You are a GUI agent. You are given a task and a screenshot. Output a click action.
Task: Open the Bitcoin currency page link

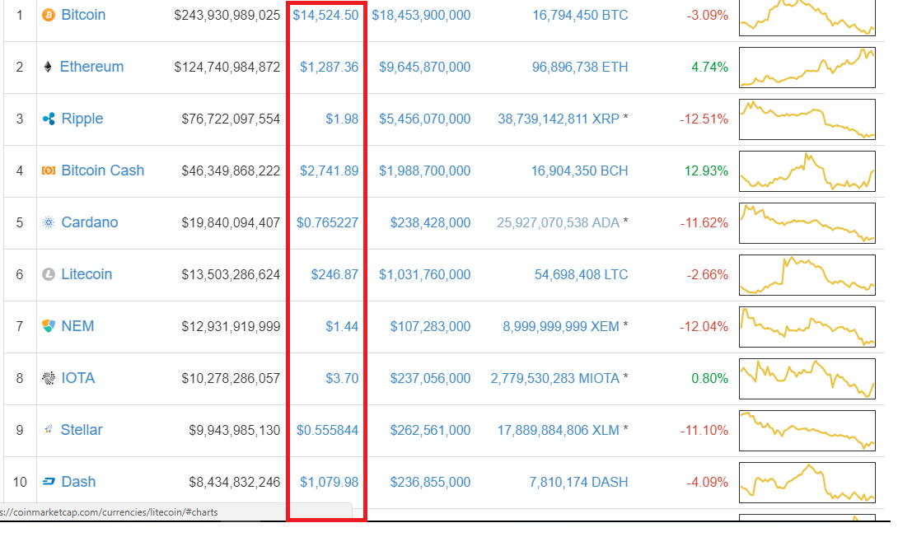[83, 15]
